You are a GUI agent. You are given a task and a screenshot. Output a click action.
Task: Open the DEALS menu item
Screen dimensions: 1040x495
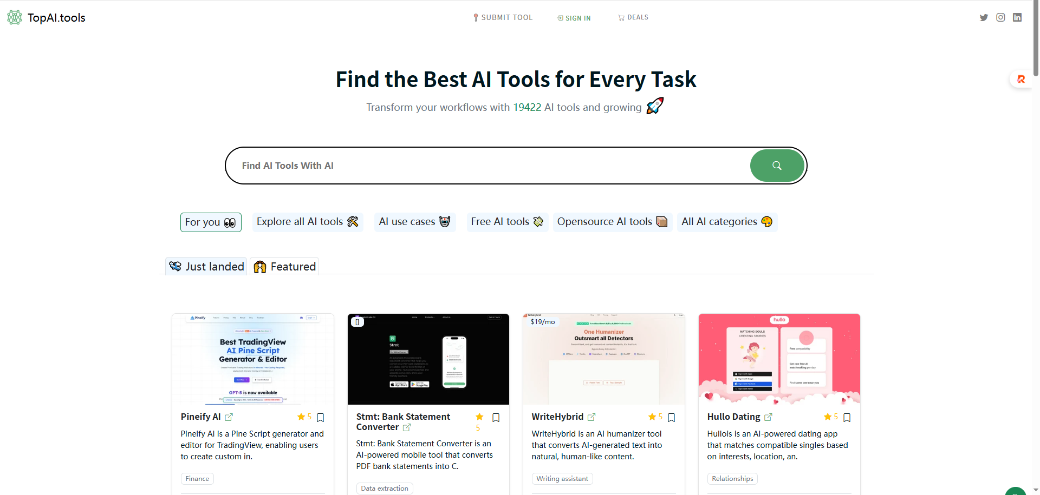(x=633, y=17)
